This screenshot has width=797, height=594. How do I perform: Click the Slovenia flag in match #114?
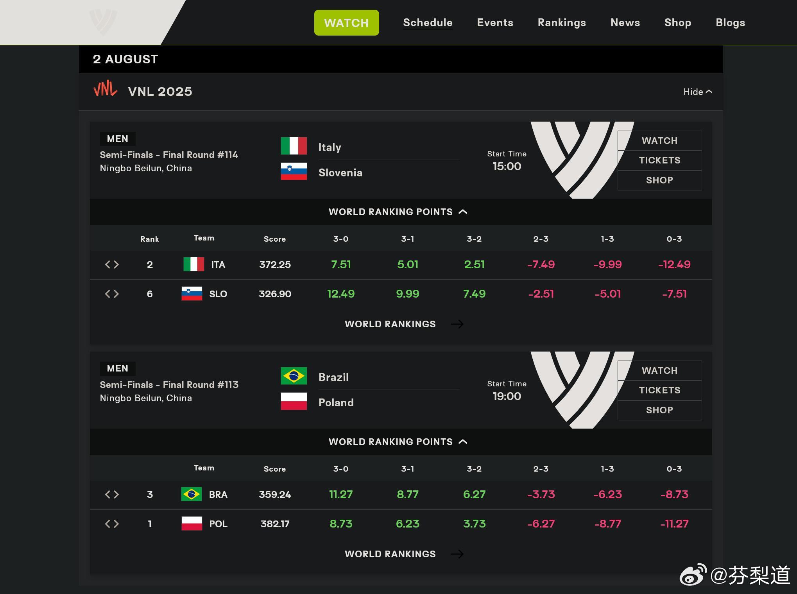pyautogui.click(x=294, y=171)
